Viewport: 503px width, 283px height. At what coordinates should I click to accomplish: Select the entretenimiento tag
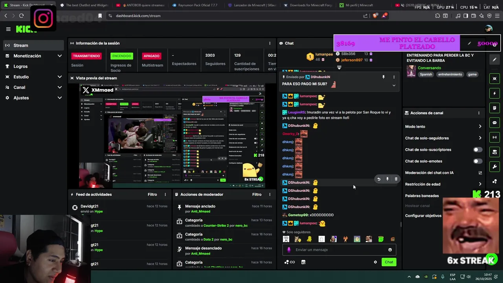(450, 74)
